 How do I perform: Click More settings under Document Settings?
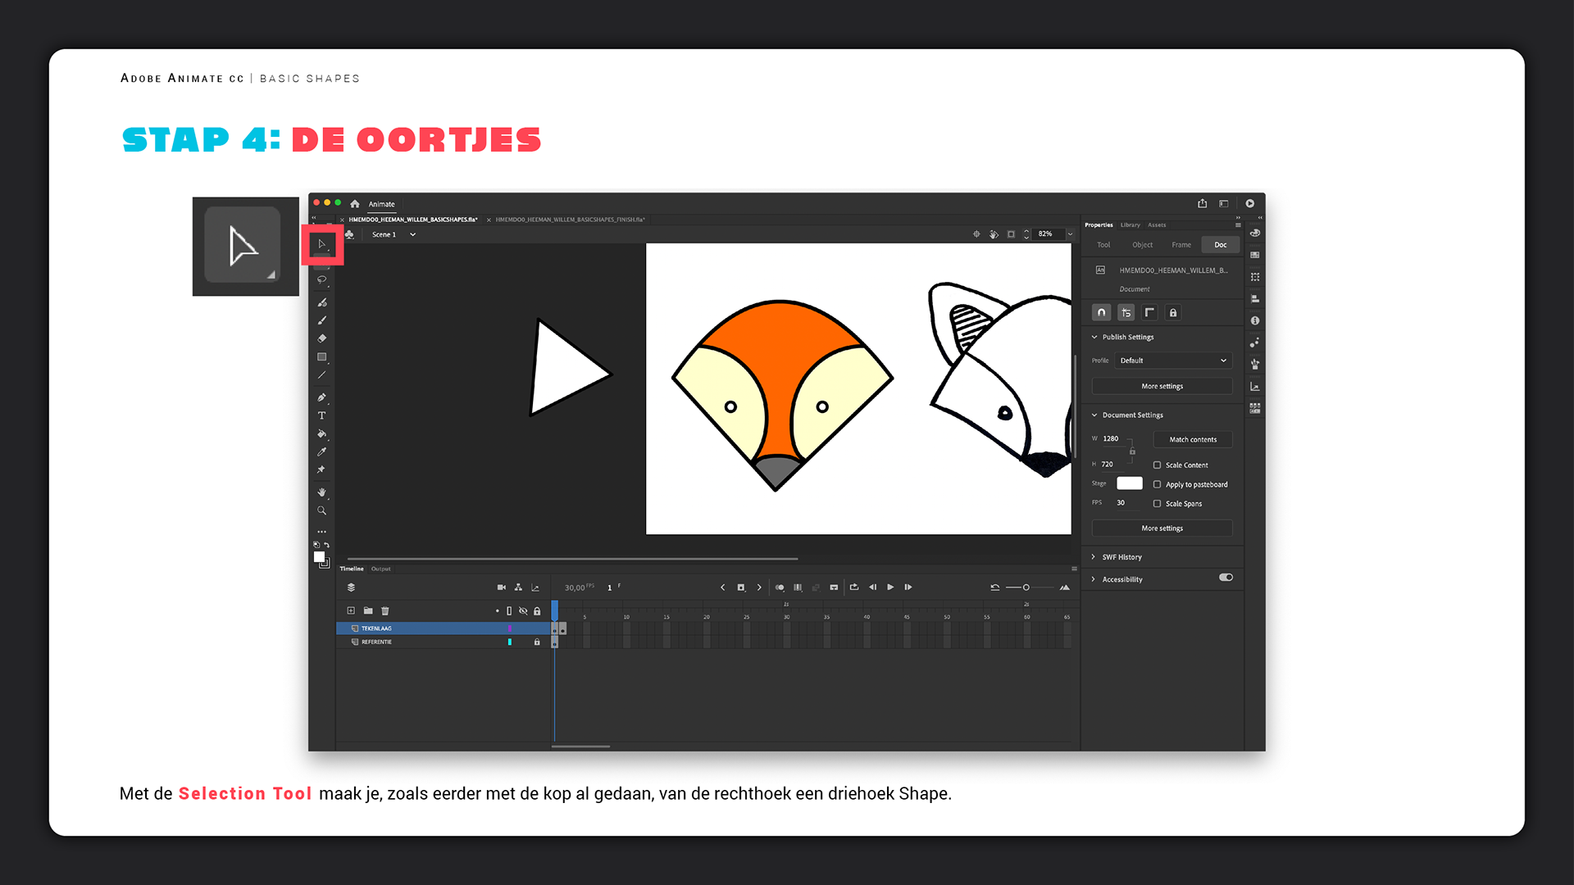click(1162, 529)
